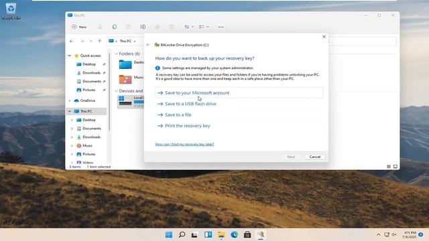This screenshot has height=241, width=429.
Task: Expand Downloads under This PC
Action: [x=72, y=137]
